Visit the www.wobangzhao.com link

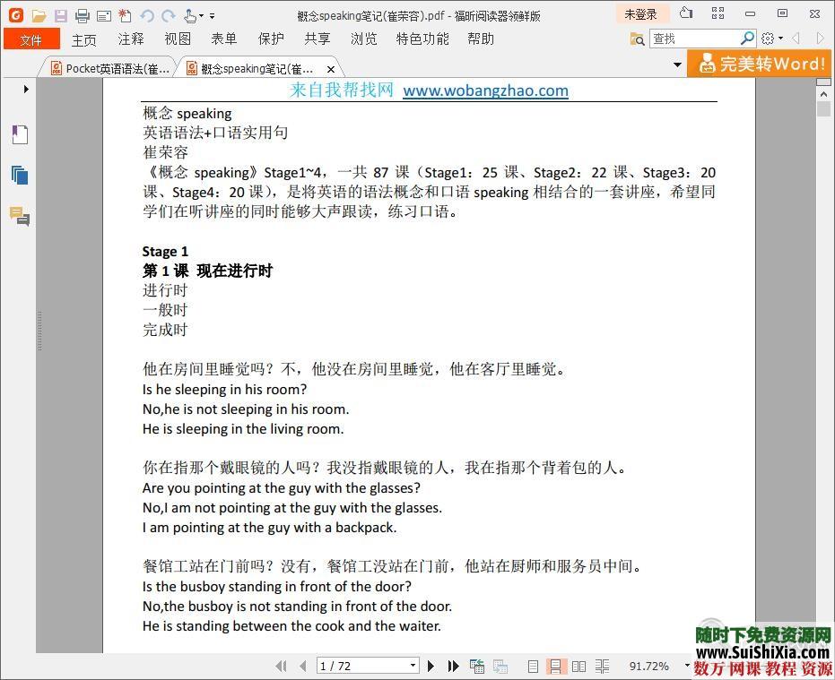pos(485,90)
